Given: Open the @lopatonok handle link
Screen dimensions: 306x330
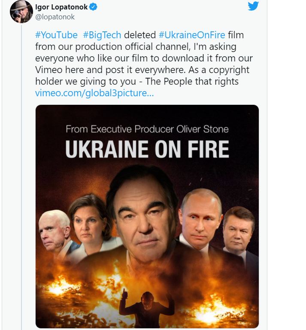Looking at the screenshot, I should point(55,17).
